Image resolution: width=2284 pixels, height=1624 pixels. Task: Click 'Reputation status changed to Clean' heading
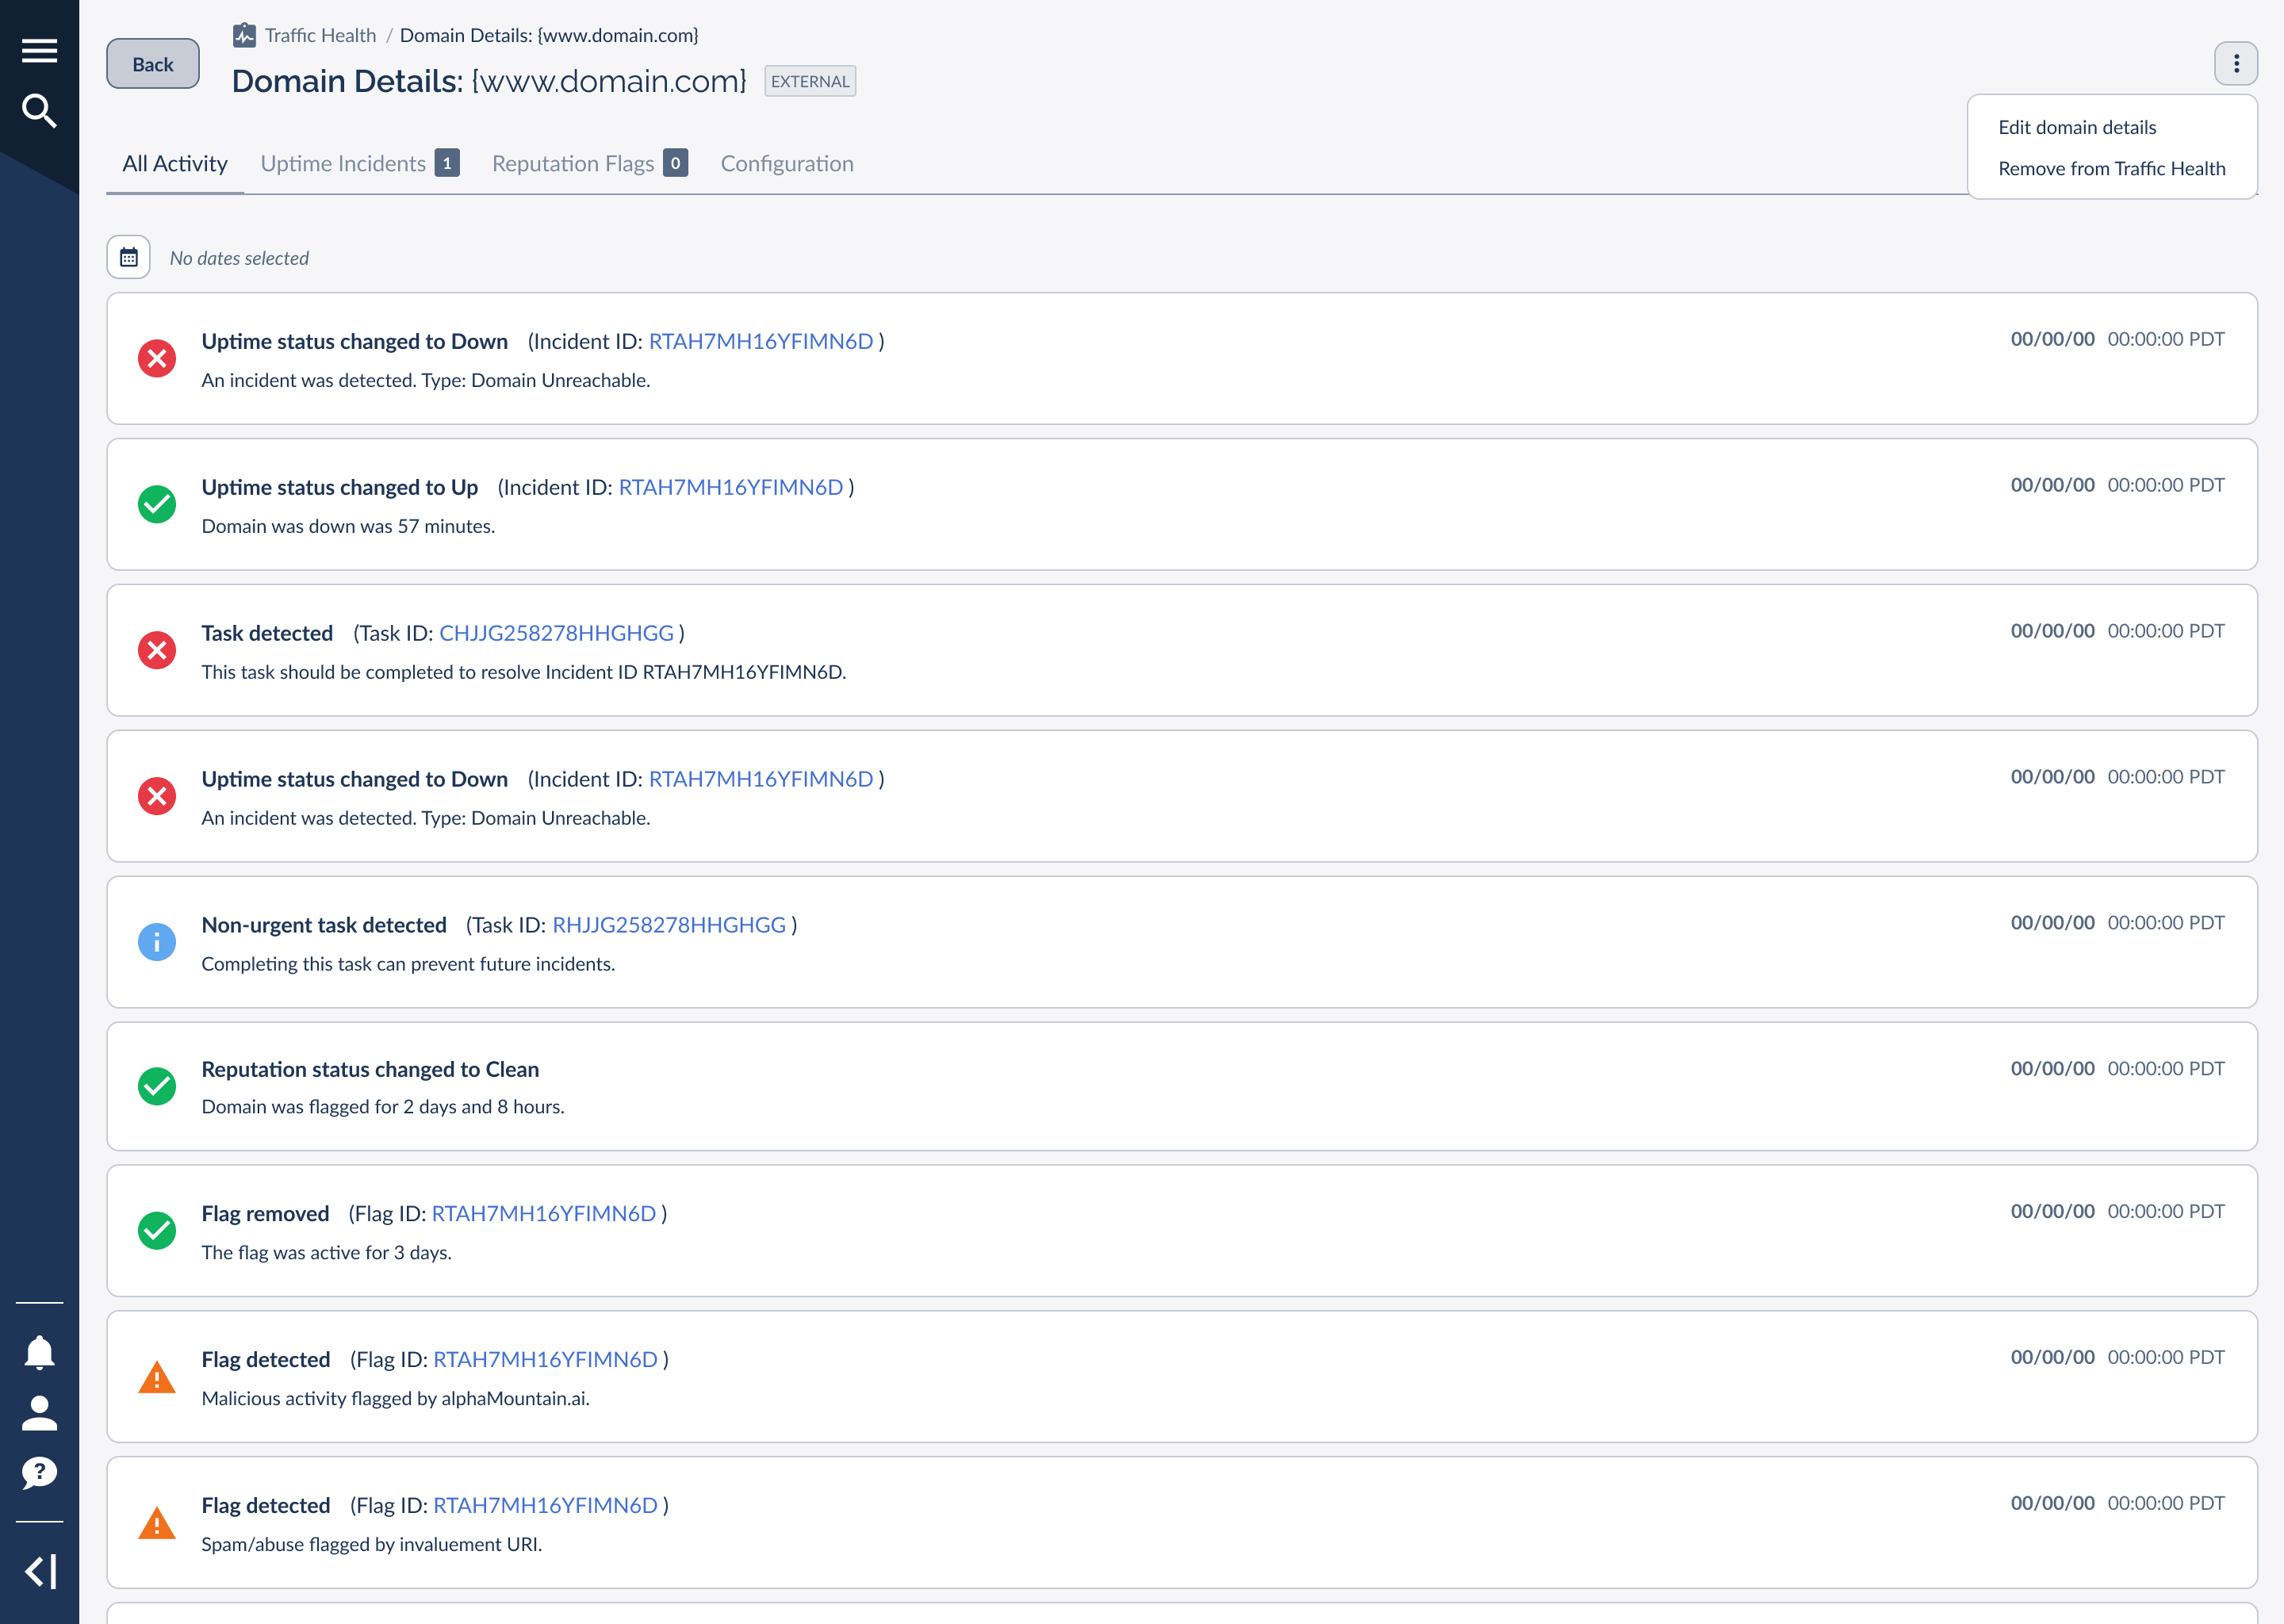pos(370,1069)
